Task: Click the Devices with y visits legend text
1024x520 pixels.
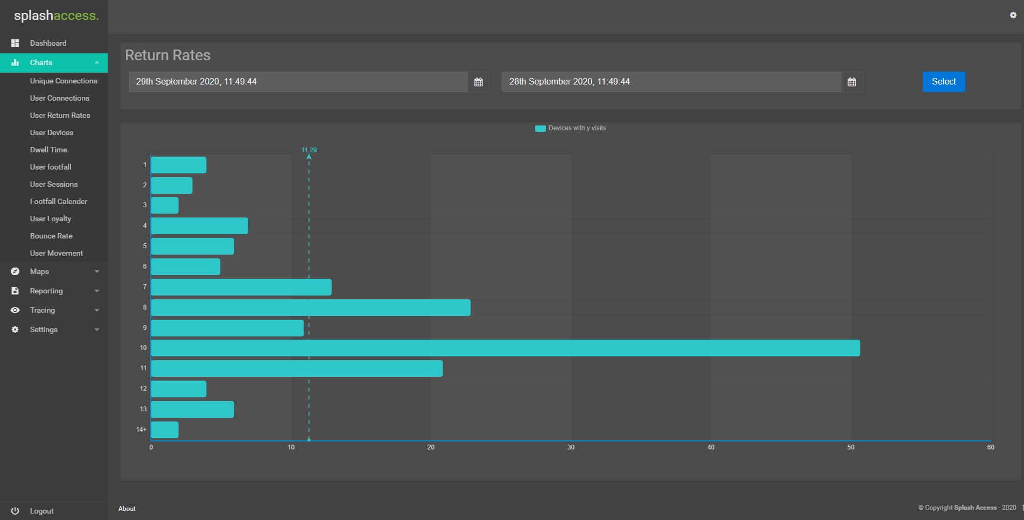Action: (x=577, y=128)
